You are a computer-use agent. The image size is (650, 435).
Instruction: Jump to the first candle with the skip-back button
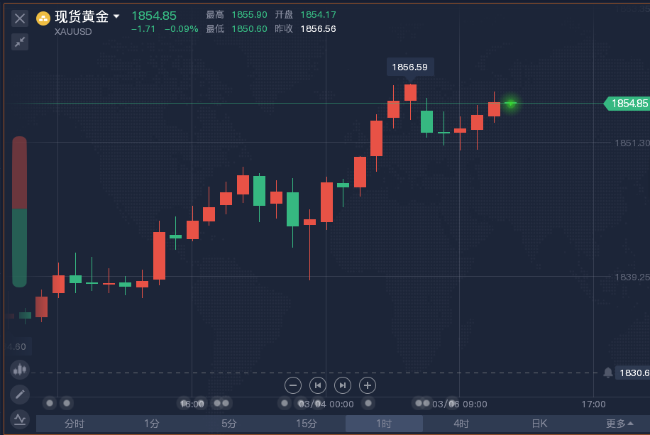coord(318,385)
